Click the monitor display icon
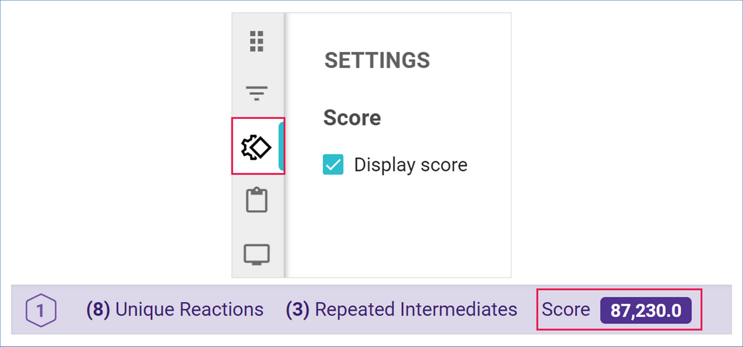743x347 pixels. [257, 254]
